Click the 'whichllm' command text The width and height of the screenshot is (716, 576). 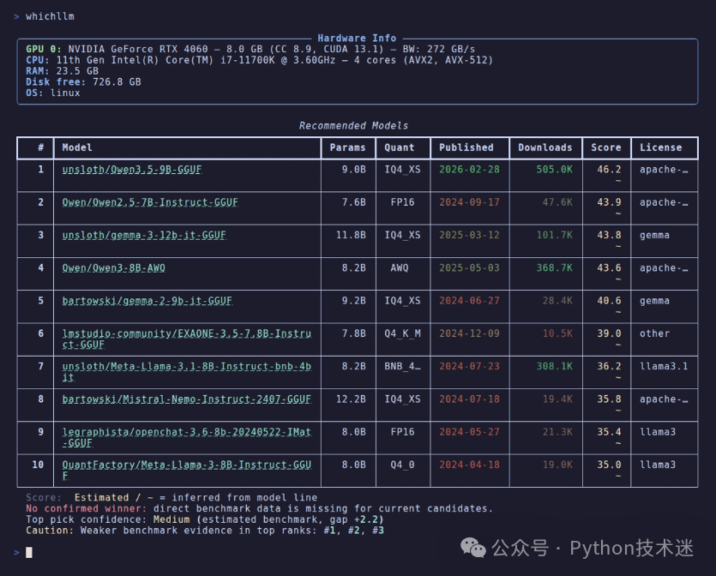point(50,16)
